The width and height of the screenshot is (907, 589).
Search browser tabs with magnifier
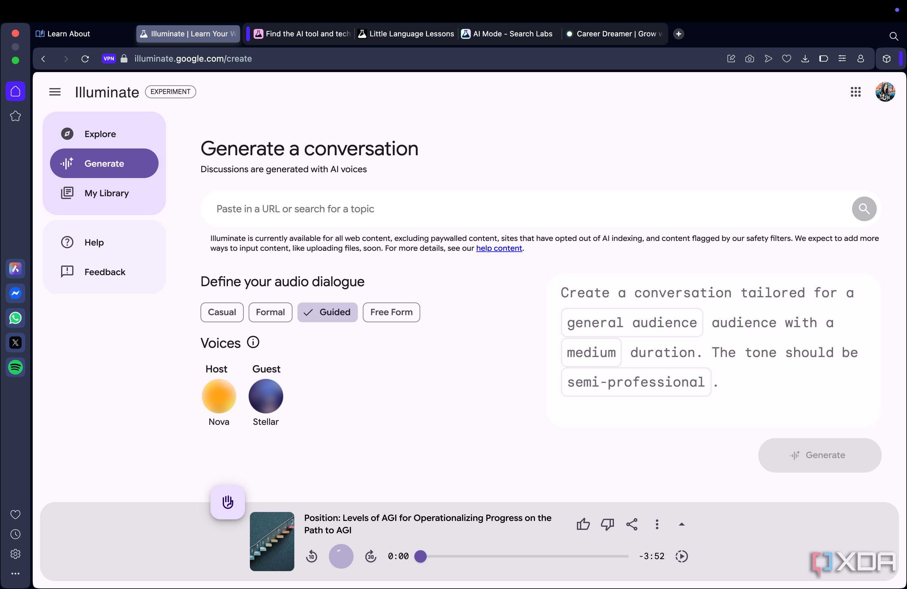pos(893,36)
